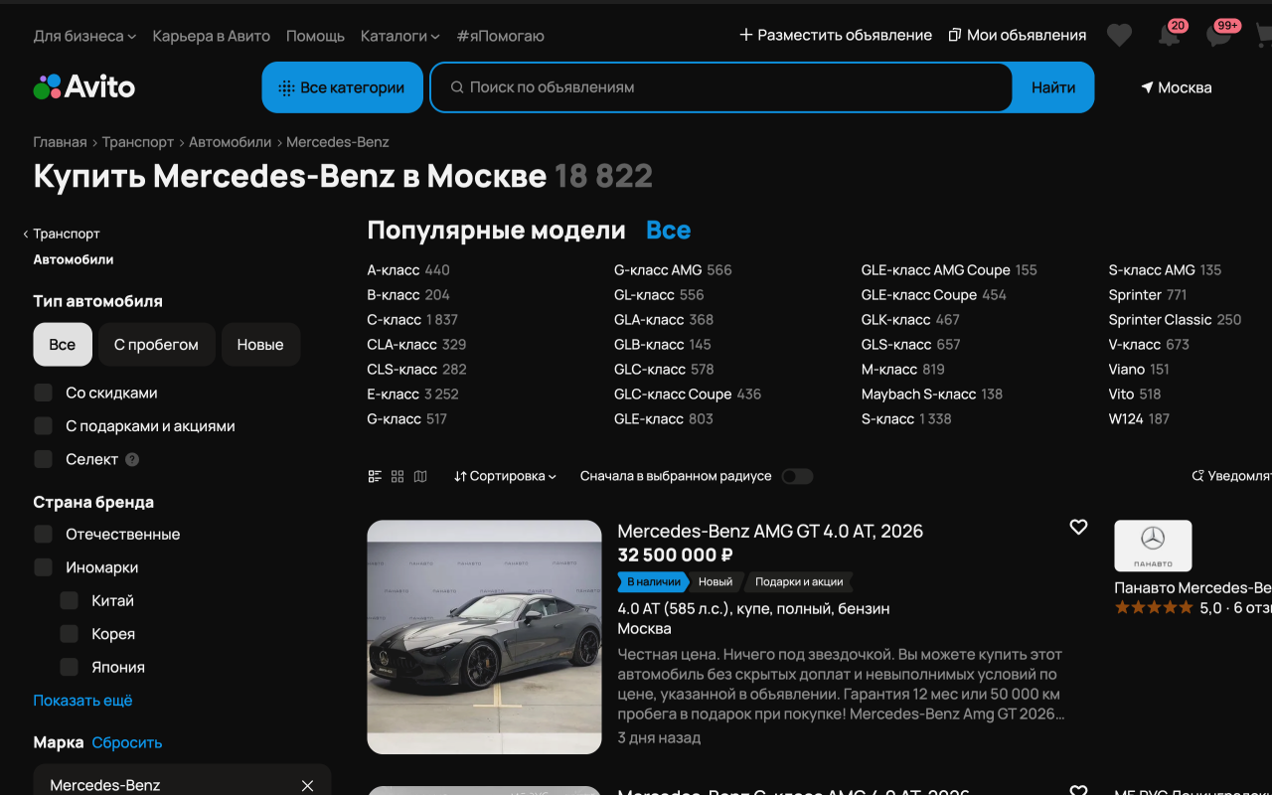The width and height of the screenshot is (1272, 795).
Task: Check the Япония country checkbox
Action: tap(69, 667)
